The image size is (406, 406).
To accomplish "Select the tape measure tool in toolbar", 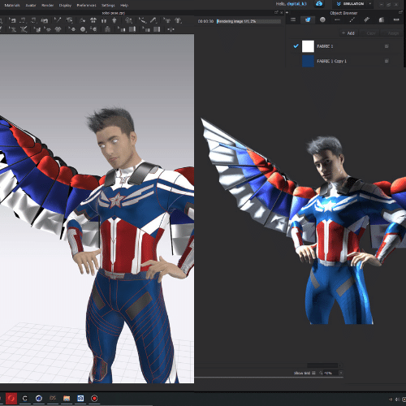I will pos(153,20).
